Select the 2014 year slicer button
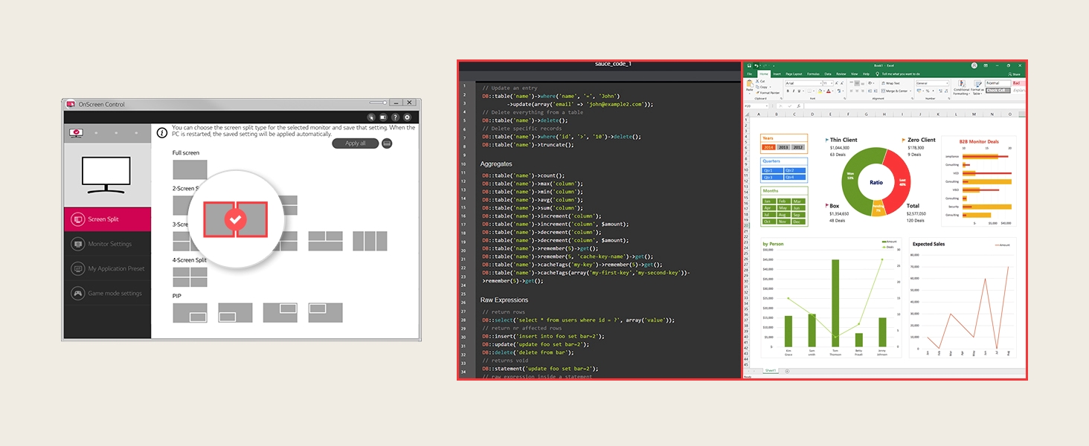The image size is (1089, 446). (x=768, y=147)
